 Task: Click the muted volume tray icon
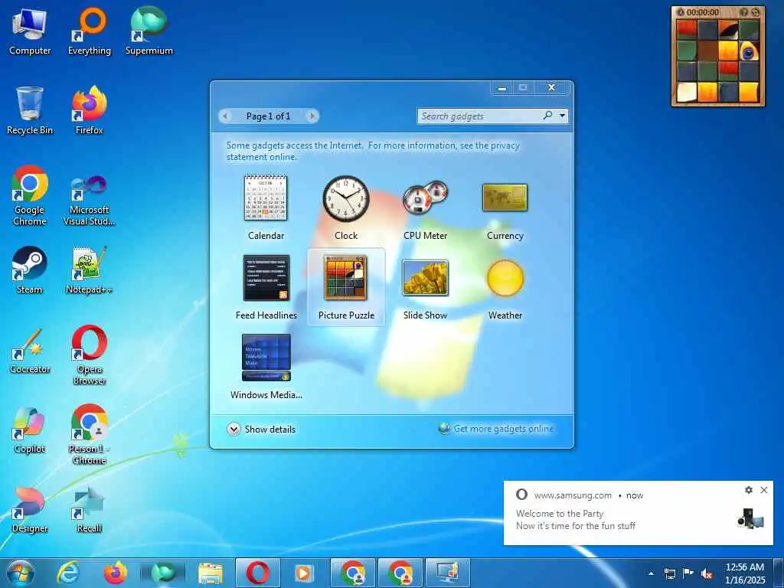707,573
